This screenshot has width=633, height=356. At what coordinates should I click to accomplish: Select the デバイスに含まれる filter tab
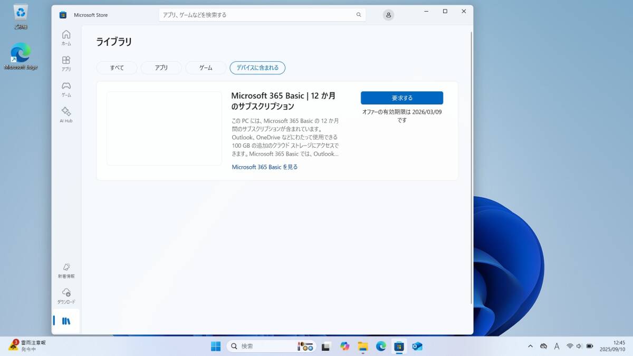[x=257, y=68]
